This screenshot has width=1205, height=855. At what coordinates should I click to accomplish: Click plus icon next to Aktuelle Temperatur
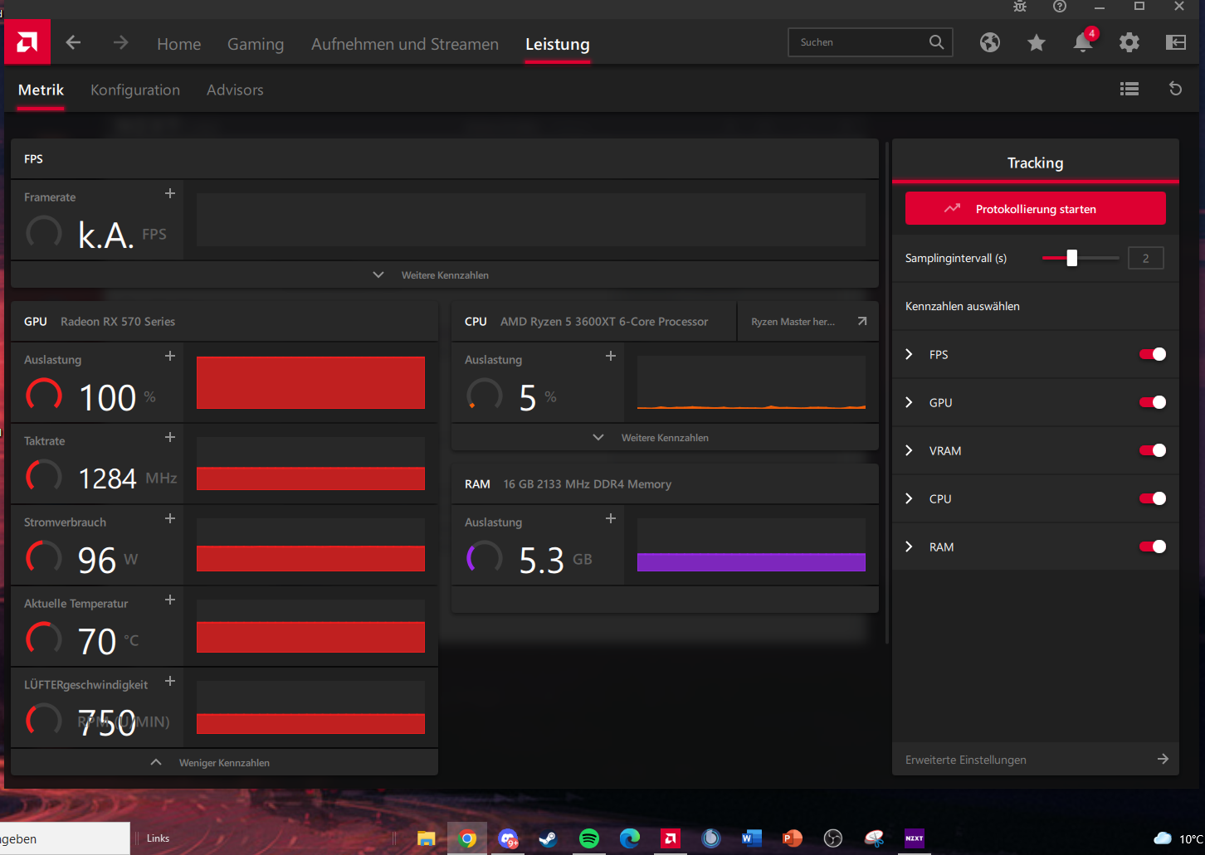click(x=170, y=600)
